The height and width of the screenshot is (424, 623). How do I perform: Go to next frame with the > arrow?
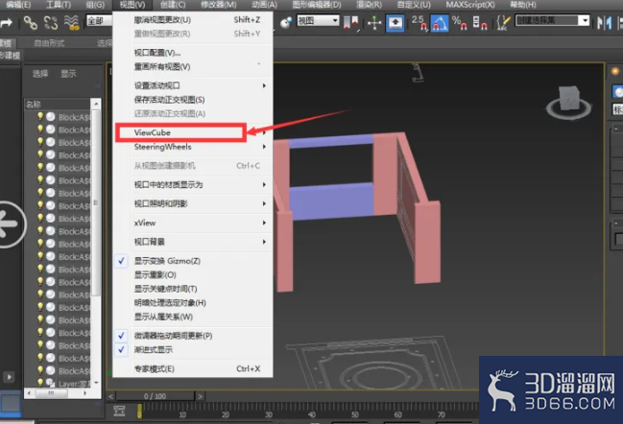tap(201, 396)
